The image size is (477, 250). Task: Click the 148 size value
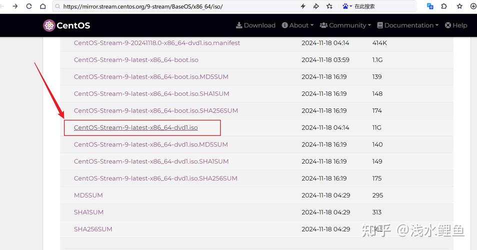[x=377, y=93]
